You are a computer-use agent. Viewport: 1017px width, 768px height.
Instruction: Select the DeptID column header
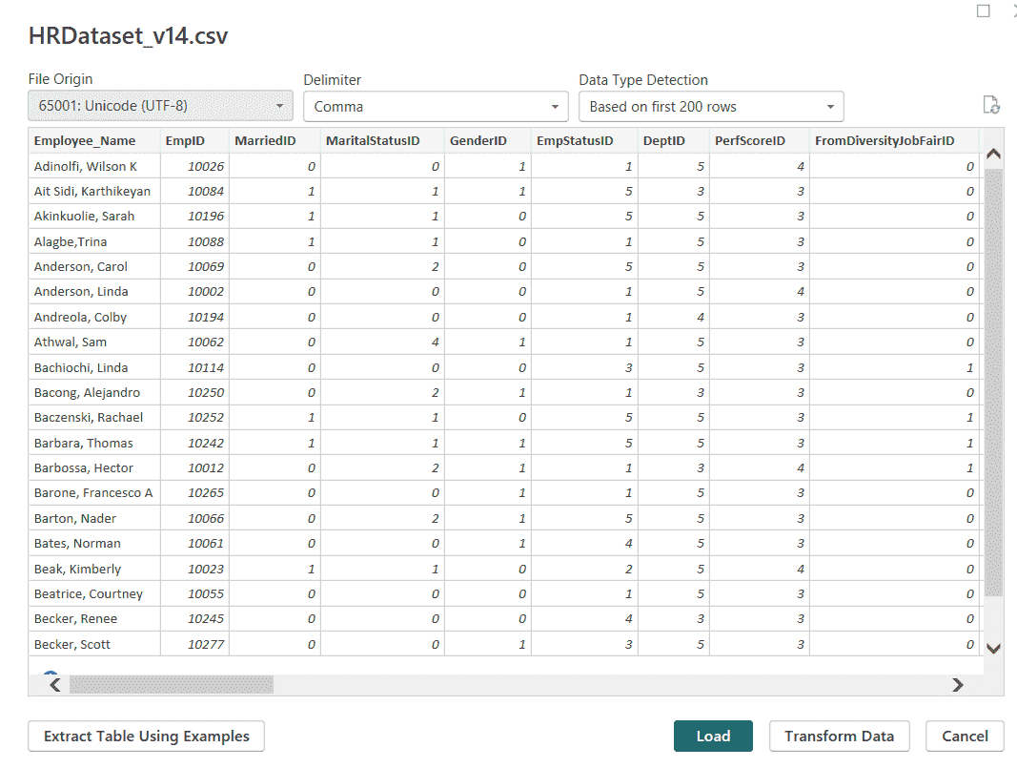[673, 141]
